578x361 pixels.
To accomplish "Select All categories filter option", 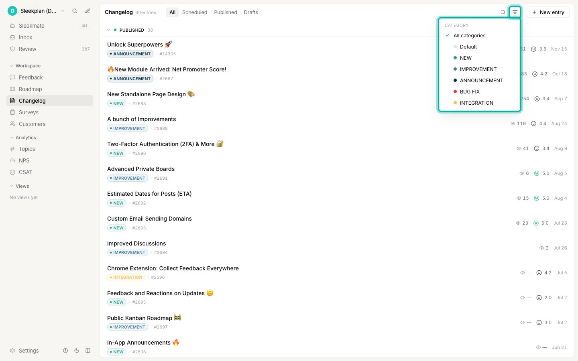I will (x=480, y=36).
